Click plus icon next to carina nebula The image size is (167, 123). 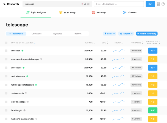tap(26, 93)
